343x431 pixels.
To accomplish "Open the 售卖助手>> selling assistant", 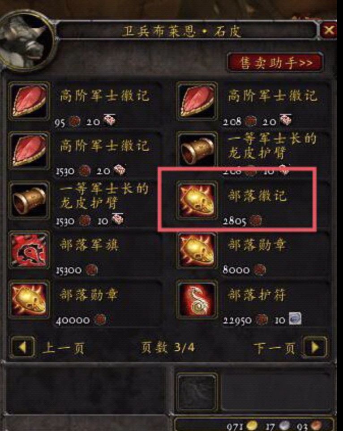I will coord(275,63).
